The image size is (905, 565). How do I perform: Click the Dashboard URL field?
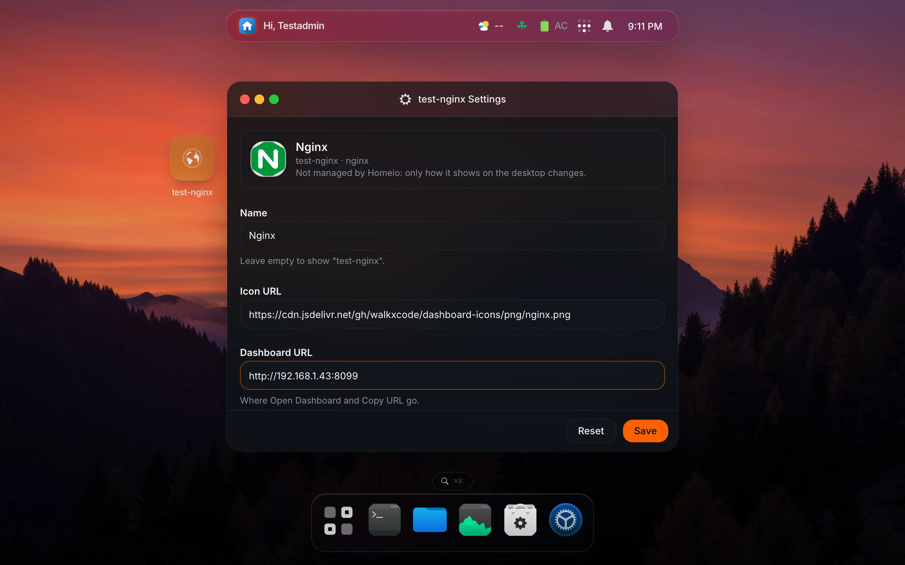click(x=452, y=376)
